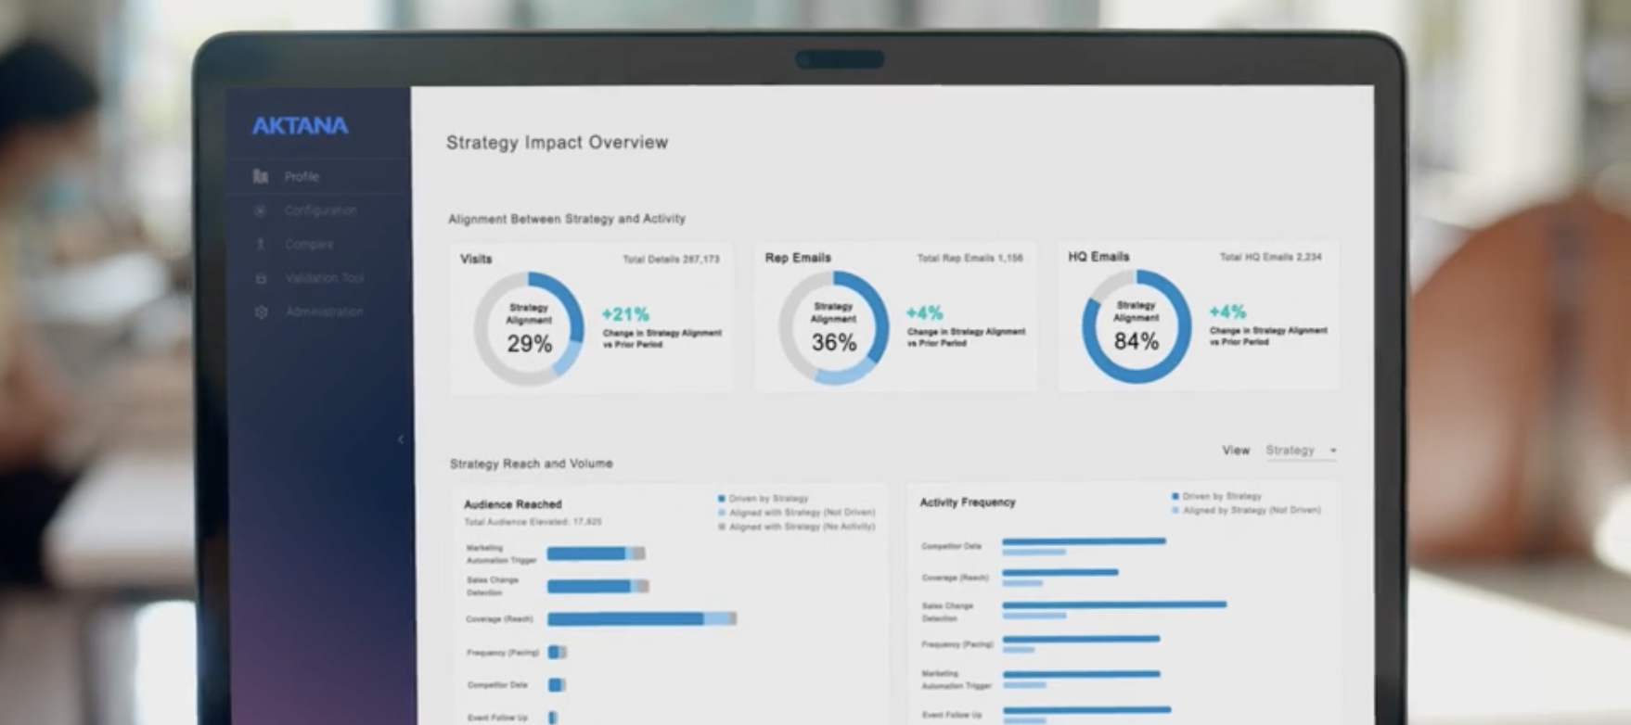Viewport: 1631px width, 725px height.
Task: Click the Total HQ Emails 2,234 label
Action: [1270, 257]
